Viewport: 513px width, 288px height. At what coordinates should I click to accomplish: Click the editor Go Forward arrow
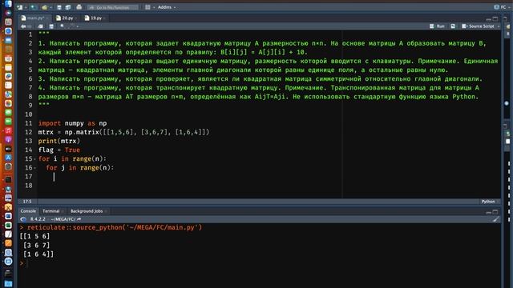coord(30,26)
